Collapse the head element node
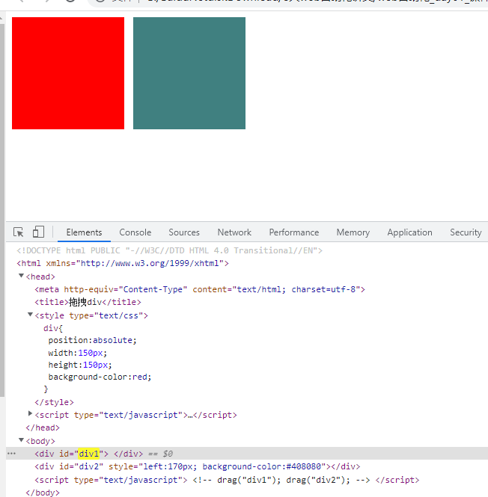488x497 pixels. pyautogui.click(x=21, y=276)
